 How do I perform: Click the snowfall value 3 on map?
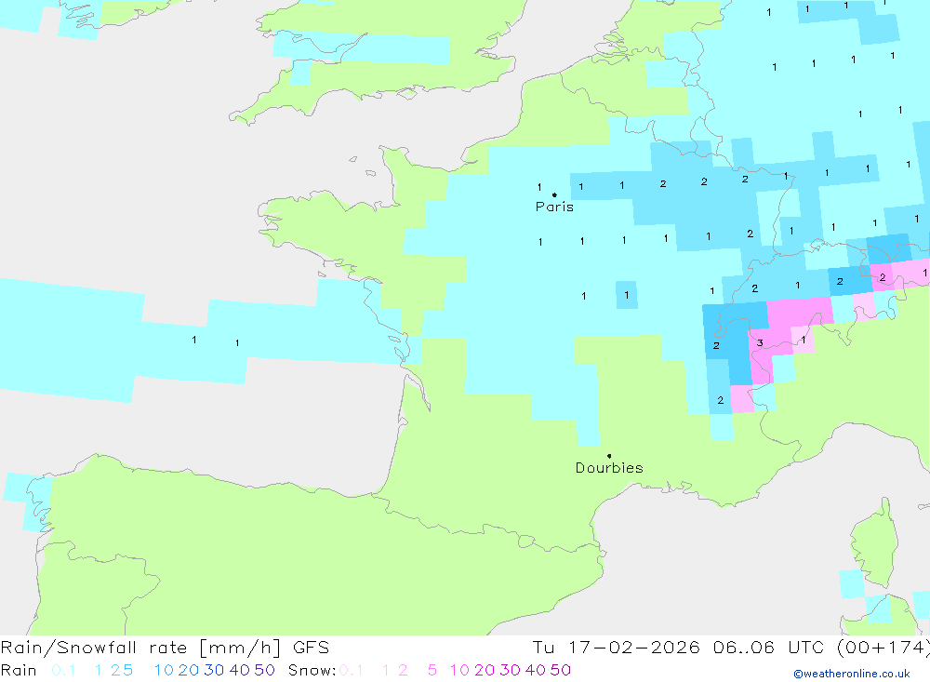click(760, 343)
